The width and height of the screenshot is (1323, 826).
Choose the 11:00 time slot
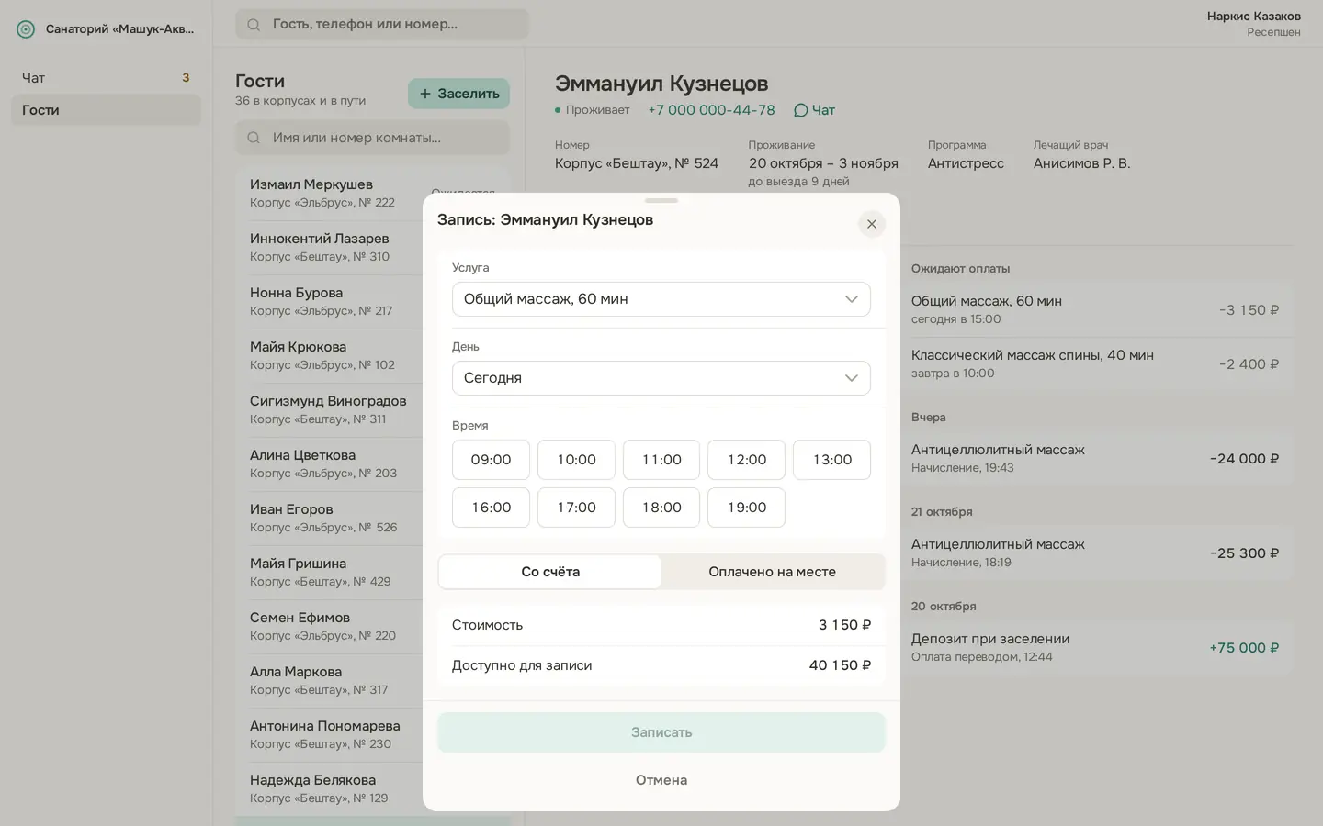(661, 460)
